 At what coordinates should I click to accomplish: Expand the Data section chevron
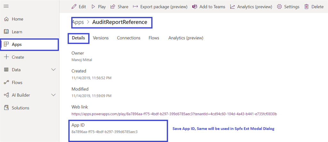[x=53, y=70]
